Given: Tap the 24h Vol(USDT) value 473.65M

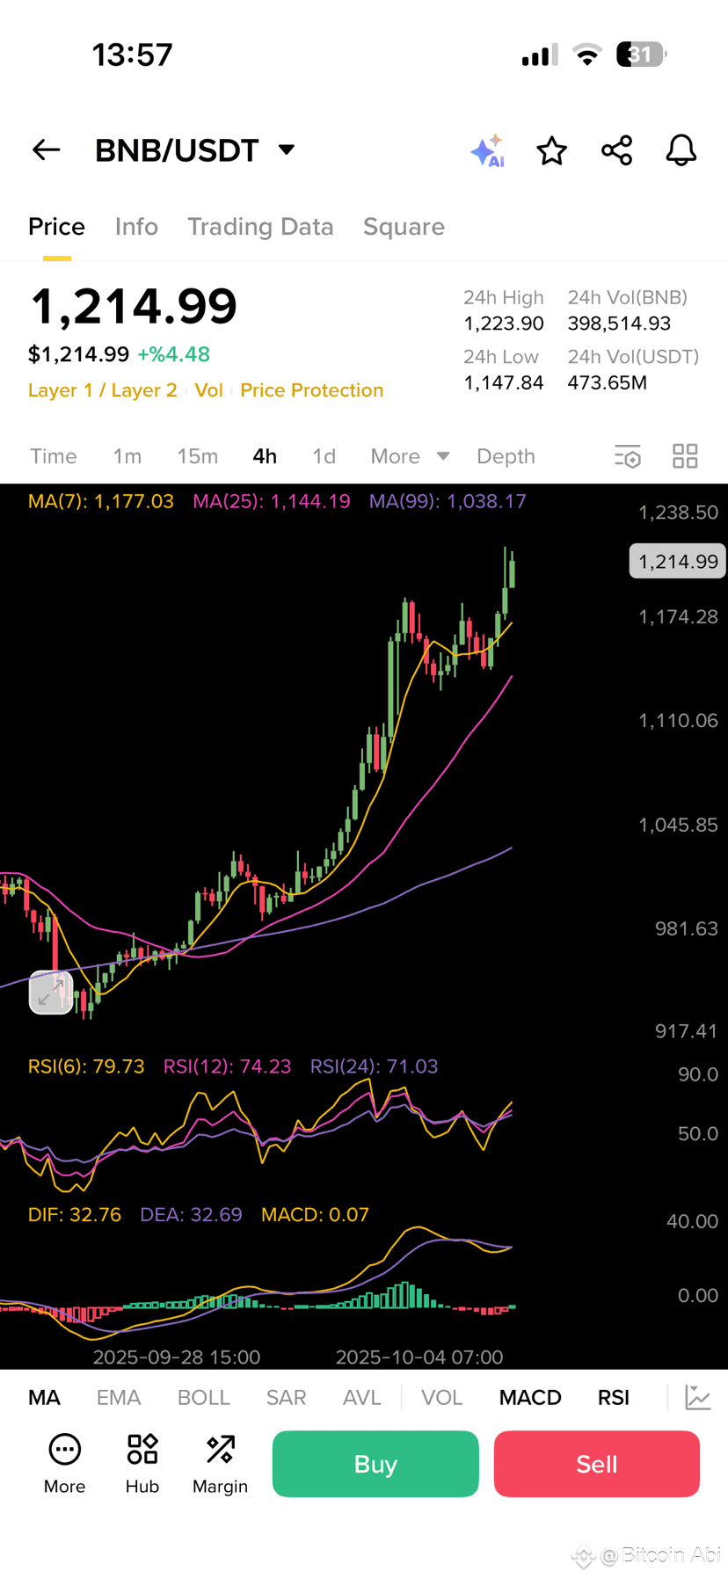Looking at the screenshot, I should (608, 382).
